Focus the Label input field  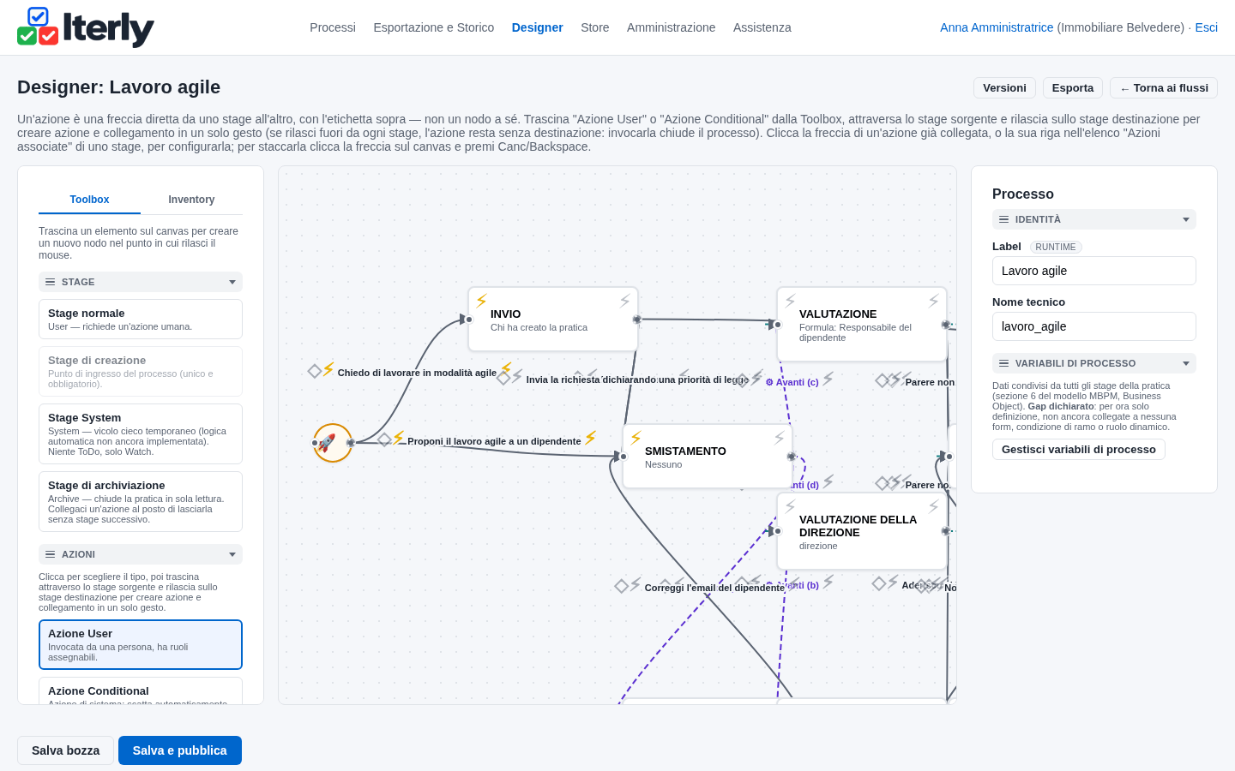(x=1094, y=271)
